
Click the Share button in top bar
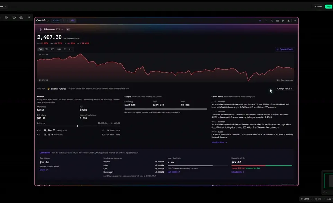(x=318, y=7)
